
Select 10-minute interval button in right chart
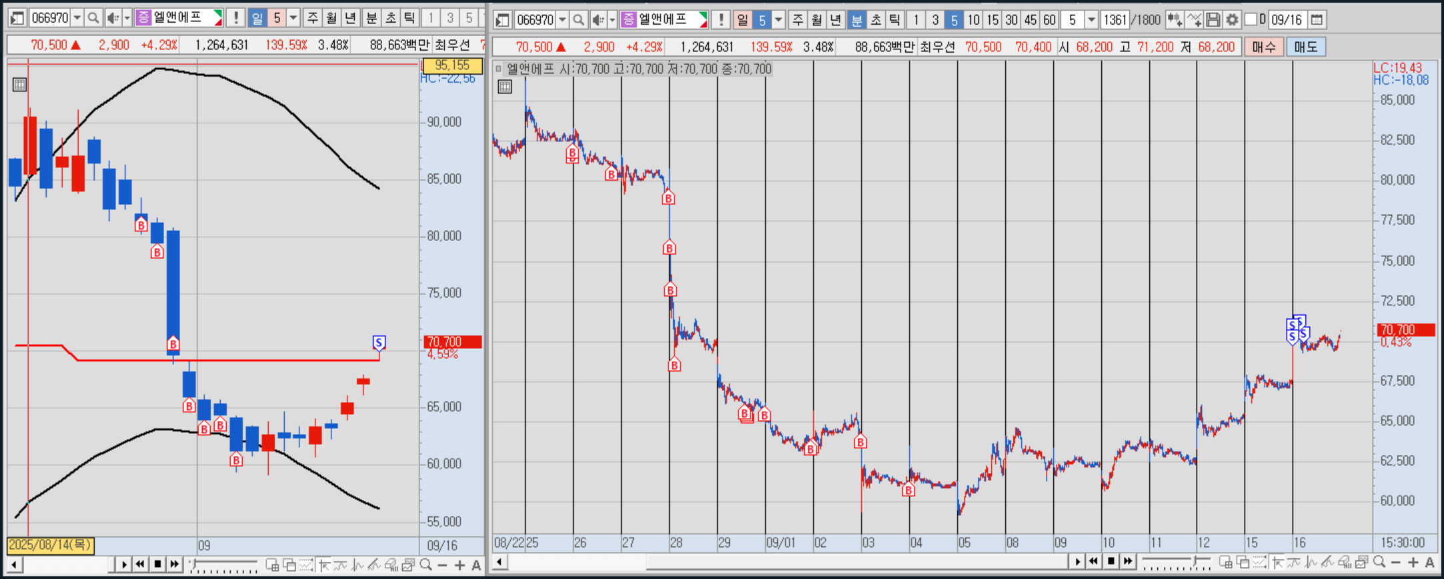(973, 20)
